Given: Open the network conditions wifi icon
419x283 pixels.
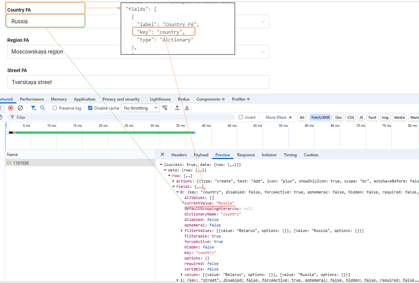Looking at the screenshot, I should [x=165, y=108].
